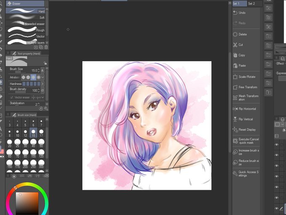
Task: Expand the Anti-aliasing options dropdown arrow
Action: coord(42,77)
